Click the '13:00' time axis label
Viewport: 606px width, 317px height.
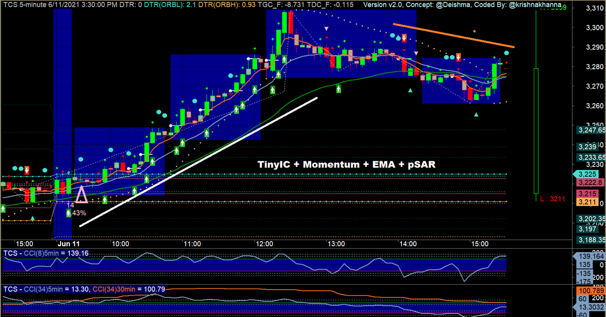(336, 243)
